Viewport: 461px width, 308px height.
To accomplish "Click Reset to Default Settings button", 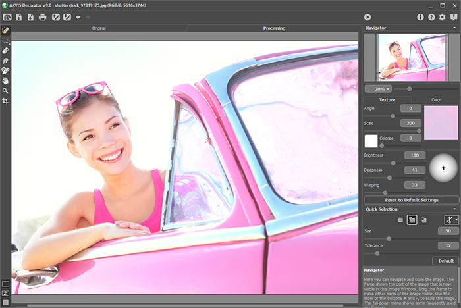I will pos(410,199).
